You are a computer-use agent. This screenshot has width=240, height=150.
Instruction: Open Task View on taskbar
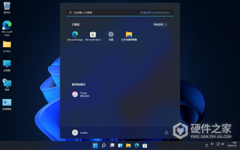112,146
